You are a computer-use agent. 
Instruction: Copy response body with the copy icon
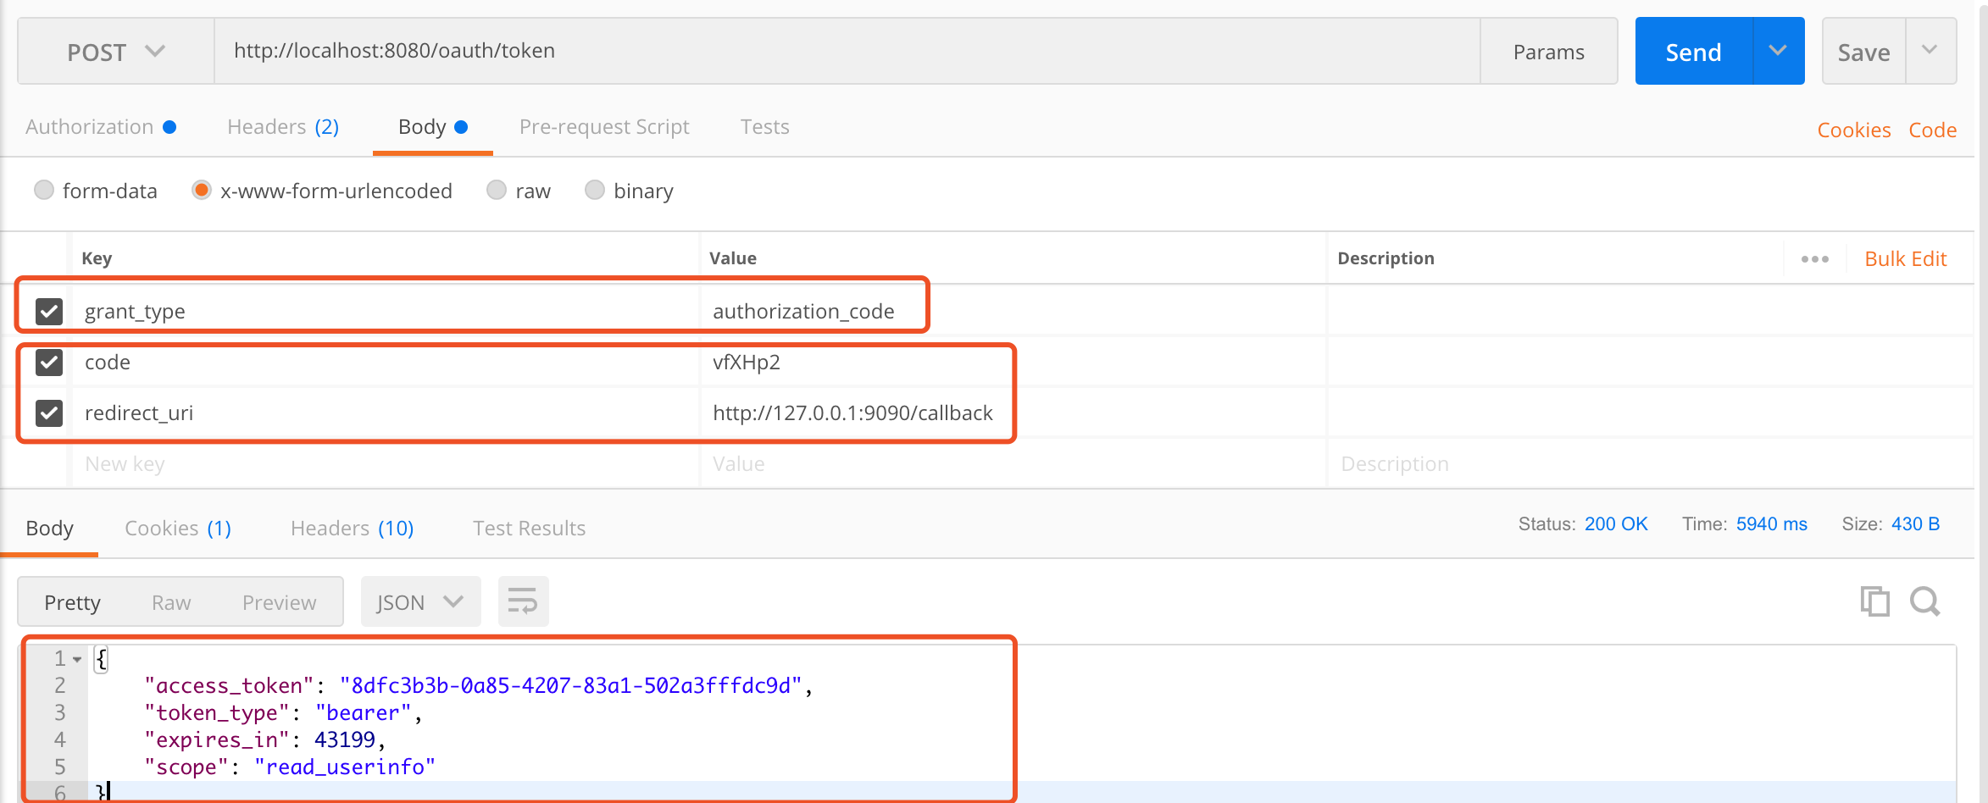point(1874,601)
